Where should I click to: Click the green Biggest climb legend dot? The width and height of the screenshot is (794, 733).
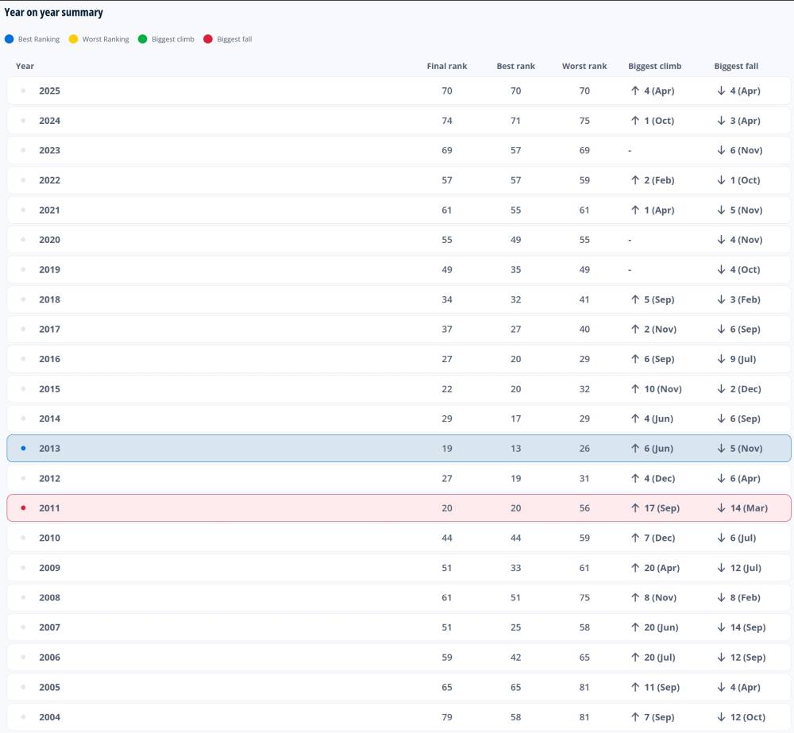click(x=143, y=39)
